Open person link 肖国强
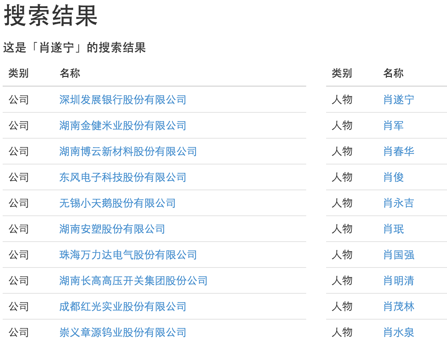This screenshot has width=447, height=354. 399,255
